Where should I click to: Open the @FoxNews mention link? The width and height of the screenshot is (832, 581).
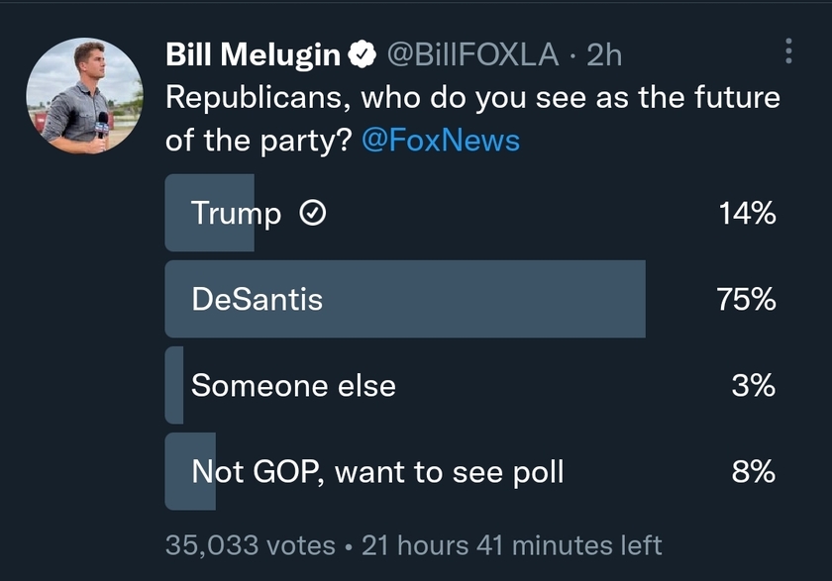tap(441, 141)
